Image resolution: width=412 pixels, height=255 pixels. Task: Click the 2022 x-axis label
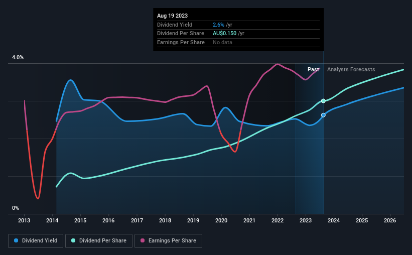click(x=278, y=220)
